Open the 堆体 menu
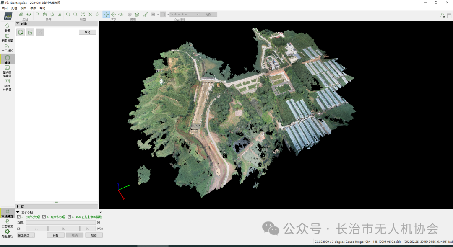The width and height of the screenshot is (453, 247). point(33,8)
